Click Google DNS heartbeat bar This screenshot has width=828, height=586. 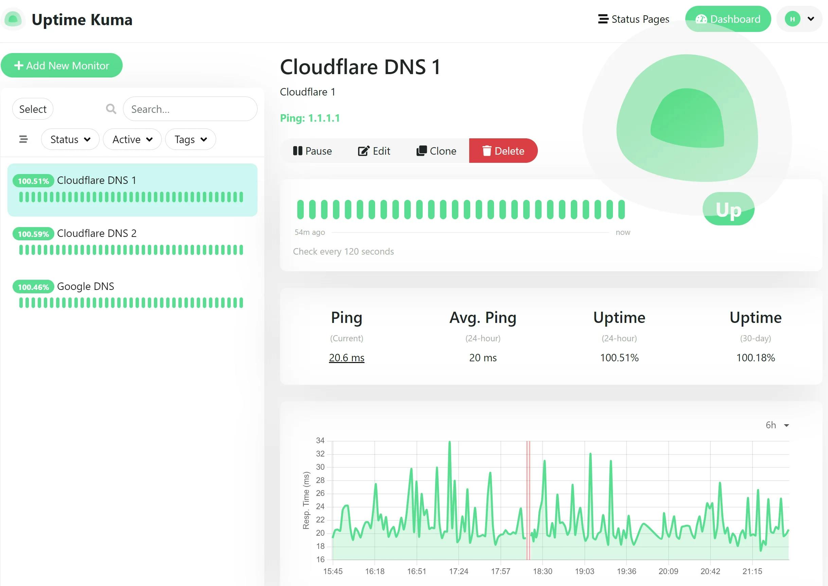pyautogui.click(x=131, y=303)
